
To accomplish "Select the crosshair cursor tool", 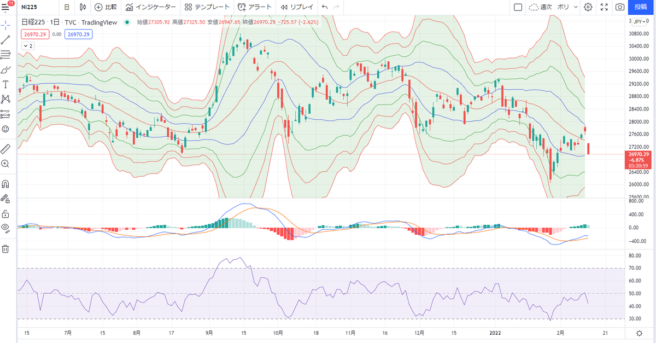I will coord(5,25).
